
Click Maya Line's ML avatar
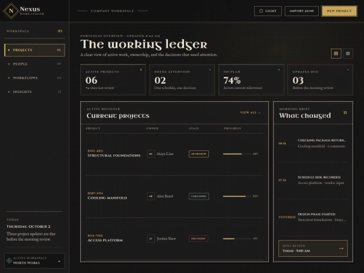pos(151,154)
